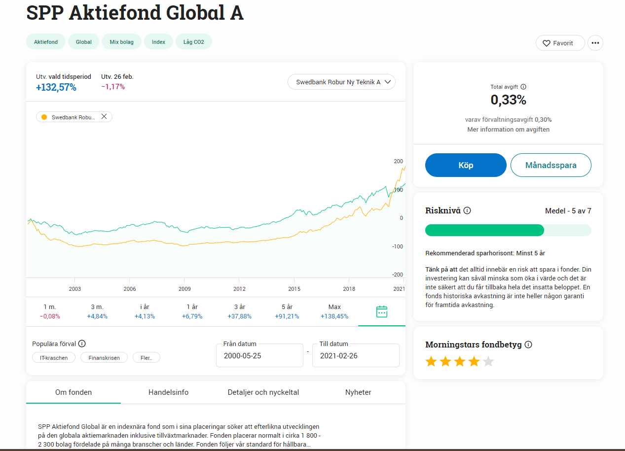Click the heart Favorit icon

coord(547,43)
